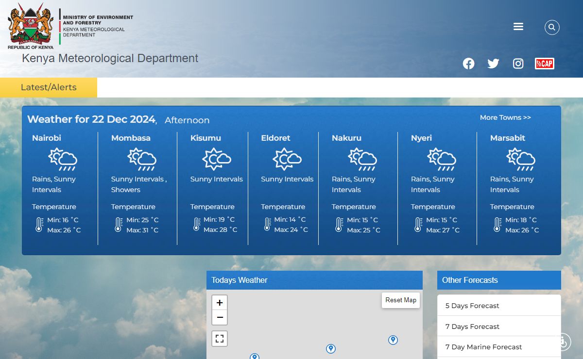The height and width of the screenshot is (359, 583).
Task: Click Marsabit thermometer icon
Action: coord(497,225)
